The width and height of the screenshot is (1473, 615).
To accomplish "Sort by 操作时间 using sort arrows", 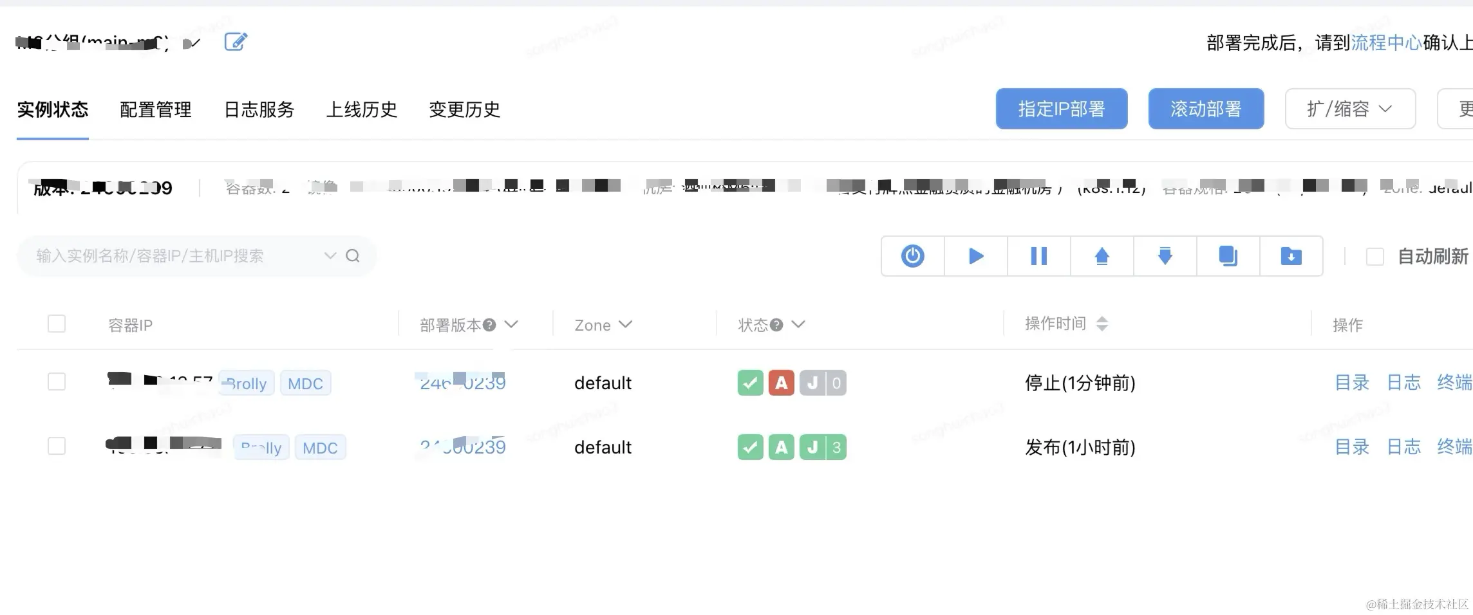I will [x=1102, y=324].
